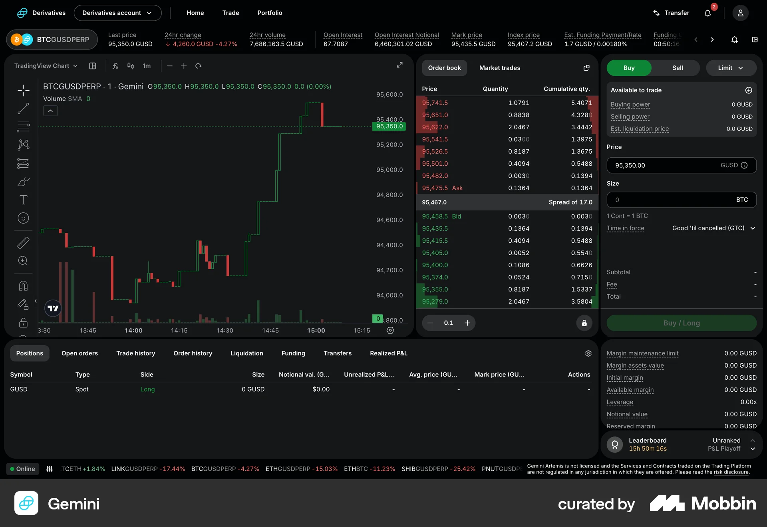This screenshot has height=527, width=767.
Task: Open the risk disclosure link
Action: pyautogui.click(x=731, y=472)
